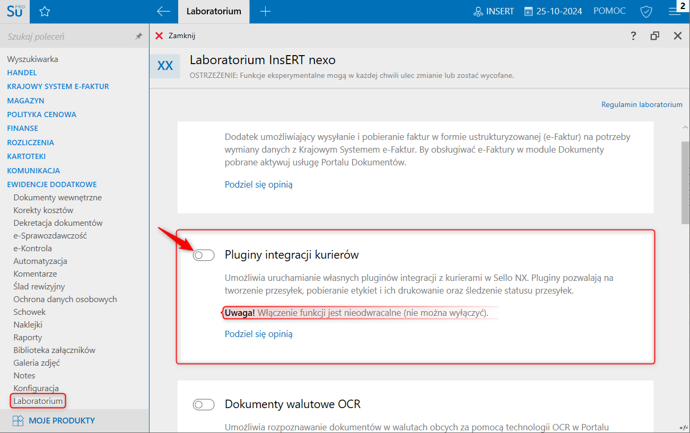The width and height of the screenshot is (690, 433).
Task: Open e-Kontrola in sidebar
Action: (x=32, y=249)
